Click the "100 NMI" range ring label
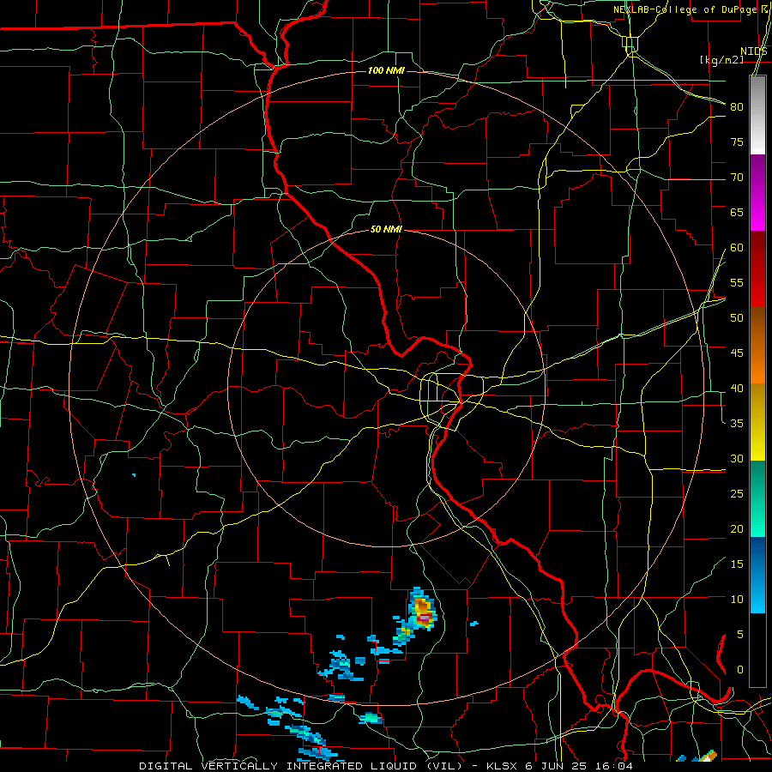Screen dimensions: 772x772 [x=386, y=71]
